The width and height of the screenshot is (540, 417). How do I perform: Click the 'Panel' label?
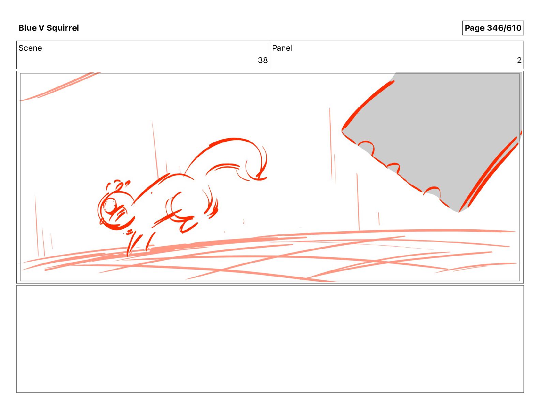pyautogui.click(x=282, y=48)
